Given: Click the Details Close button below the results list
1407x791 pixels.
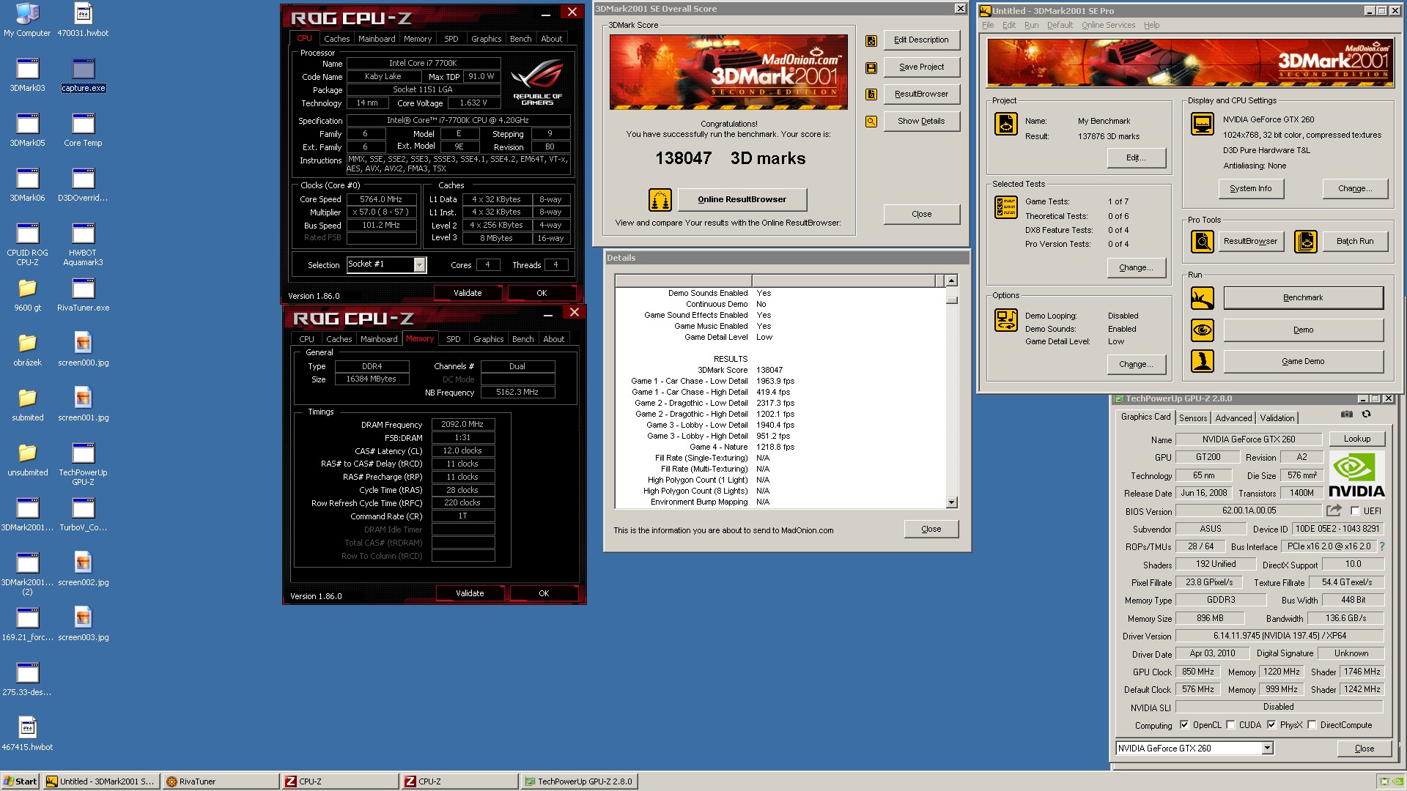Looking at the screenshot, I should pos(931,530).
